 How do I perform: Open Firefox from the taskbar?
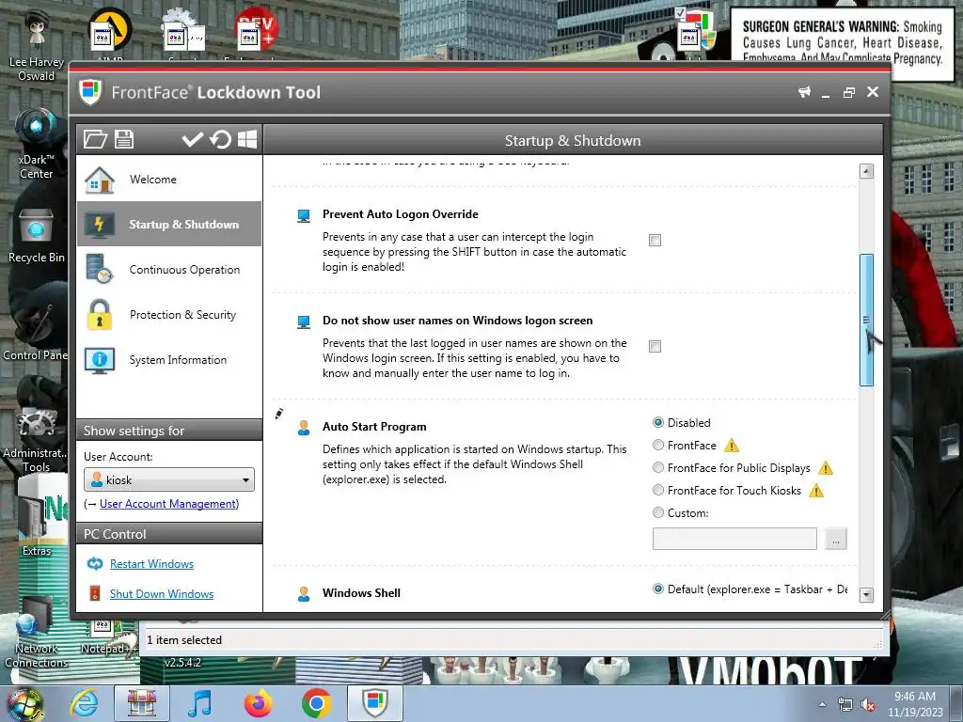point(258,703)
